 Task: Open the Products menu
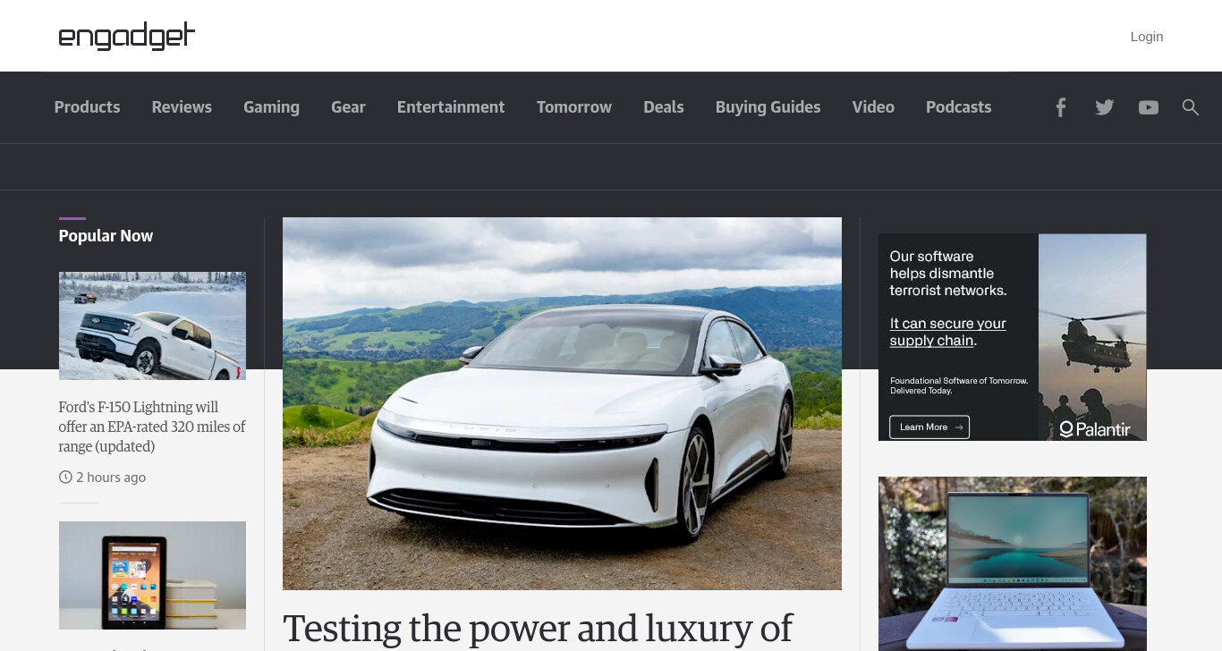87,107
